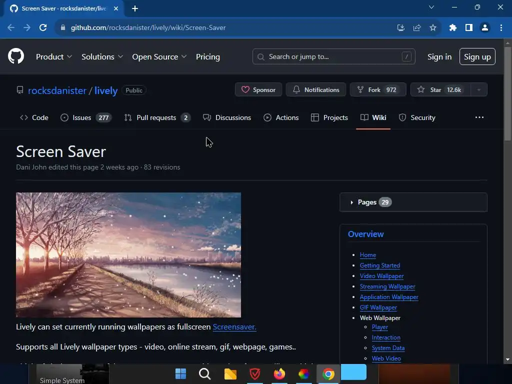
Task: Open the Actions tab
Action: pos(281,117)
